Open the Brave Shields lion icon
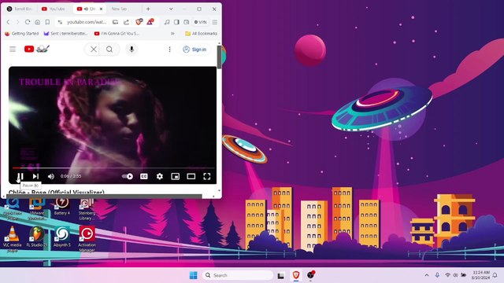 [139, 22]
